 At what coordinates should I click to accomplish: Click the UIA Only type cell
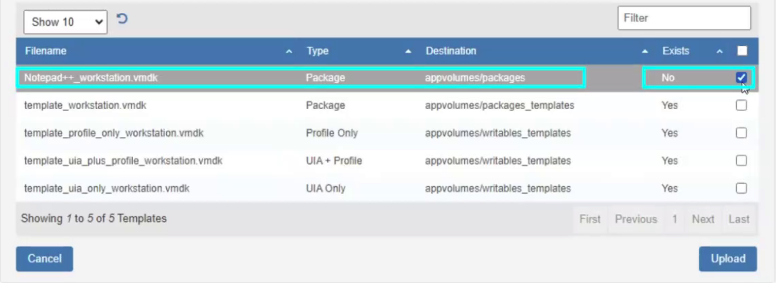coord(325,188)
